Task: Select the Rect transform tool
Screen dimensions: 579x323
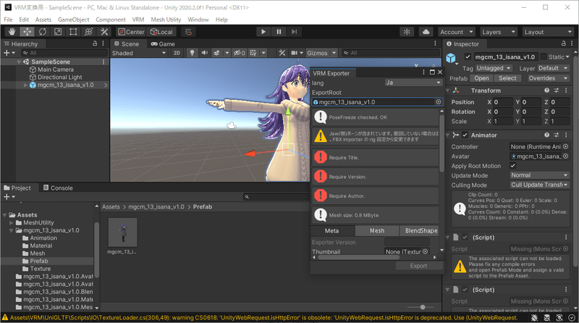Action: coord(73,32)
